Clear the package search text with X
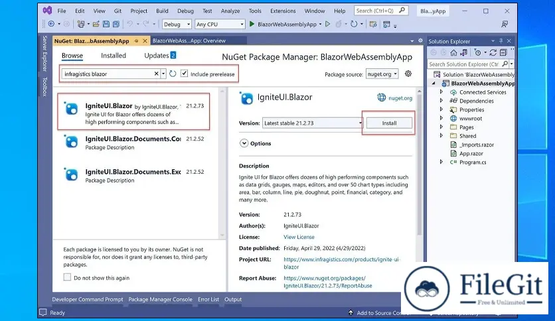Viewport: 555px width, 321px height. click(x=157, y=74)
